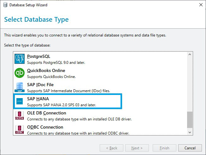Click the list scrollbar down arrow
Viewport: 206px width, 155px height.
click(190, 132)
